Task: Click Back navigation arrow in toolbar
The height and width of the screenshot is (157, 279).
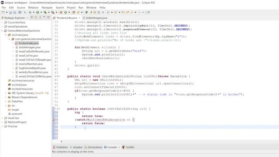Action: [132, 12]
